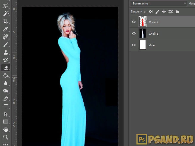Select the Type tool

tap(6, 106)
